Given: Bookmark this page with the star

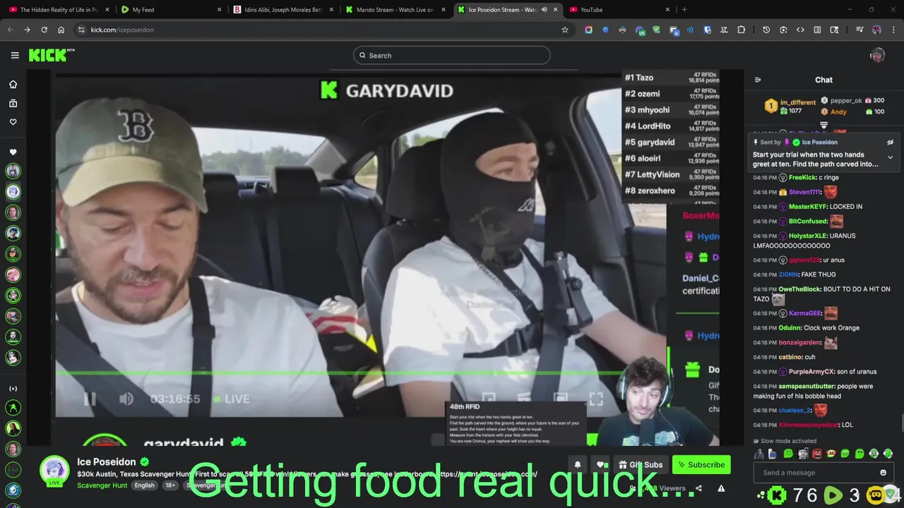Looking at the screenshot, I should [564, 30].
